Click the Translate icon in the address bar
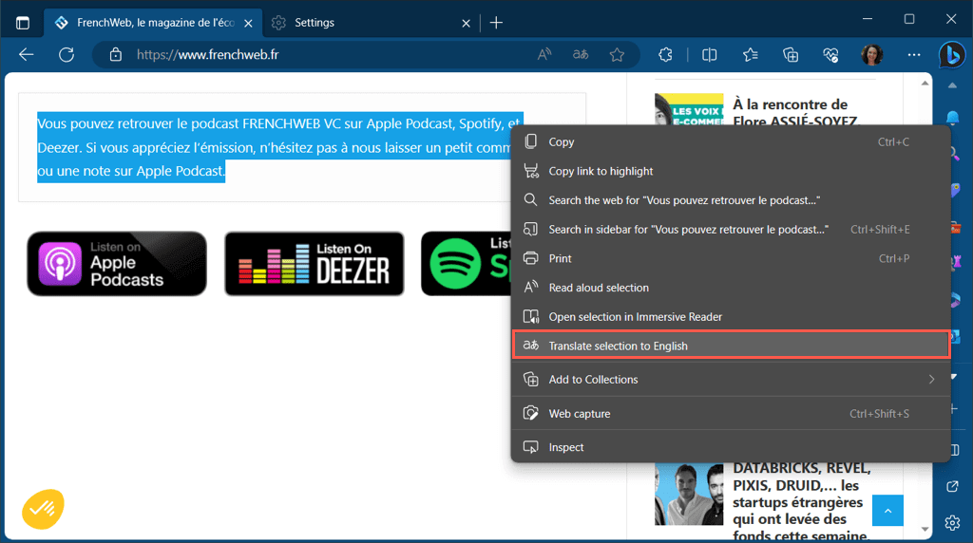Screen dimensions: 973x543 (x=581, y=55)
